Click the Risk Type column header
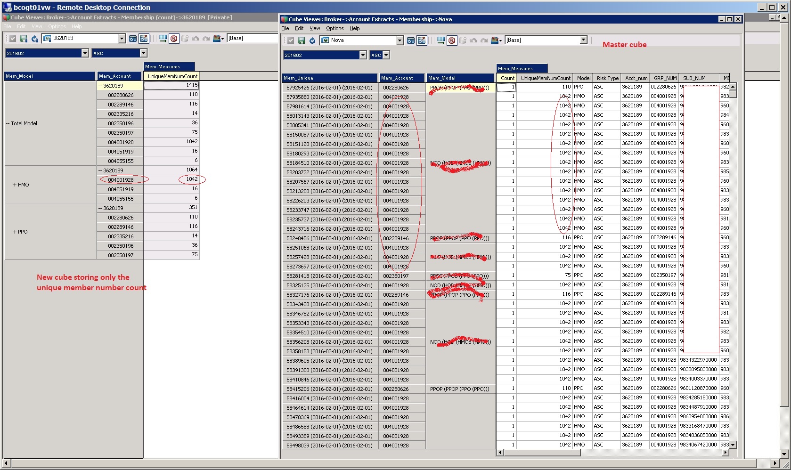Screen dimensions: 791x470 tap(607, 78)
